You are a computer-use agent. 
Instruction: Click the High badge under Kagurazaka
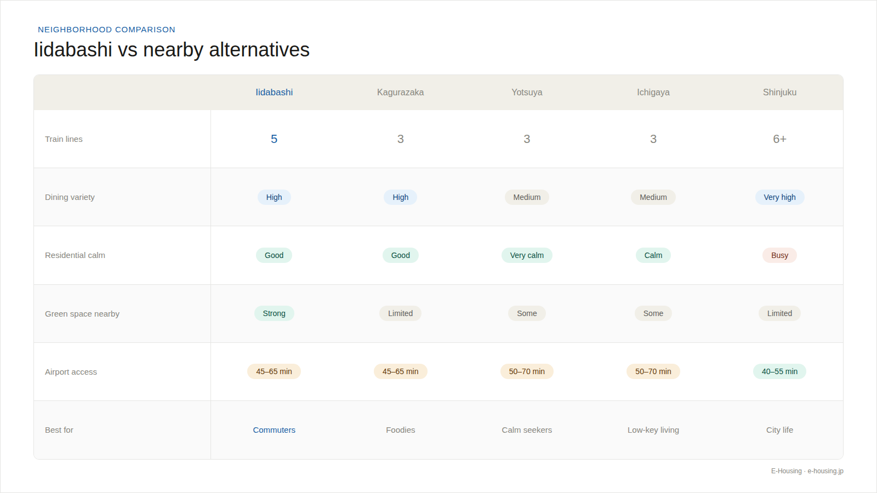coord(401,197)
